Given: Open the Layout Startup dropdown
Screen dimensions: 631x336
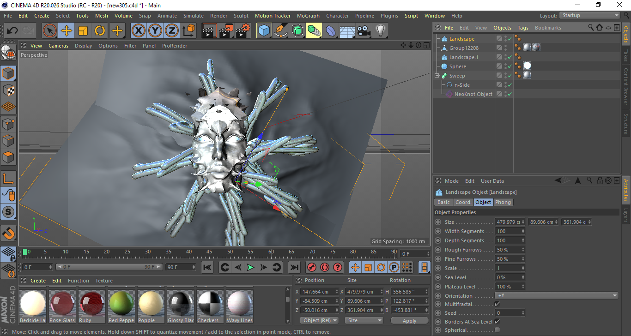Looking at the screenshot, I should (590, 15).
